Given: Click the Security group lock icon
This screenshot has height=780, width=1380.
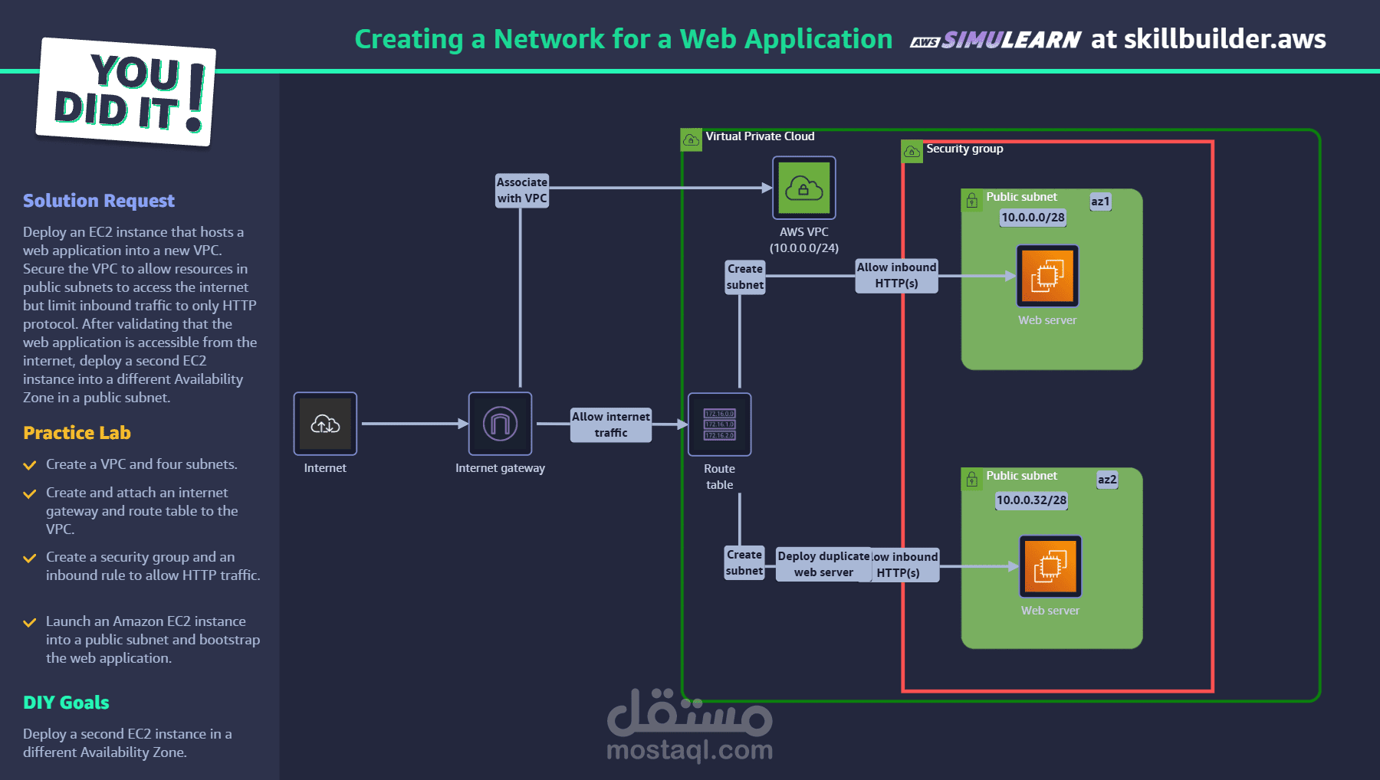Looking at the screenshot, I should (x=911, y=152).
